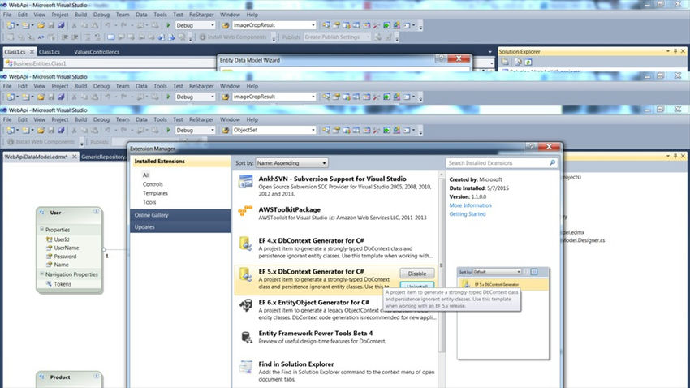Click the Search Installed Extensions field
The image size is (690, 388).
click(497, 163)
